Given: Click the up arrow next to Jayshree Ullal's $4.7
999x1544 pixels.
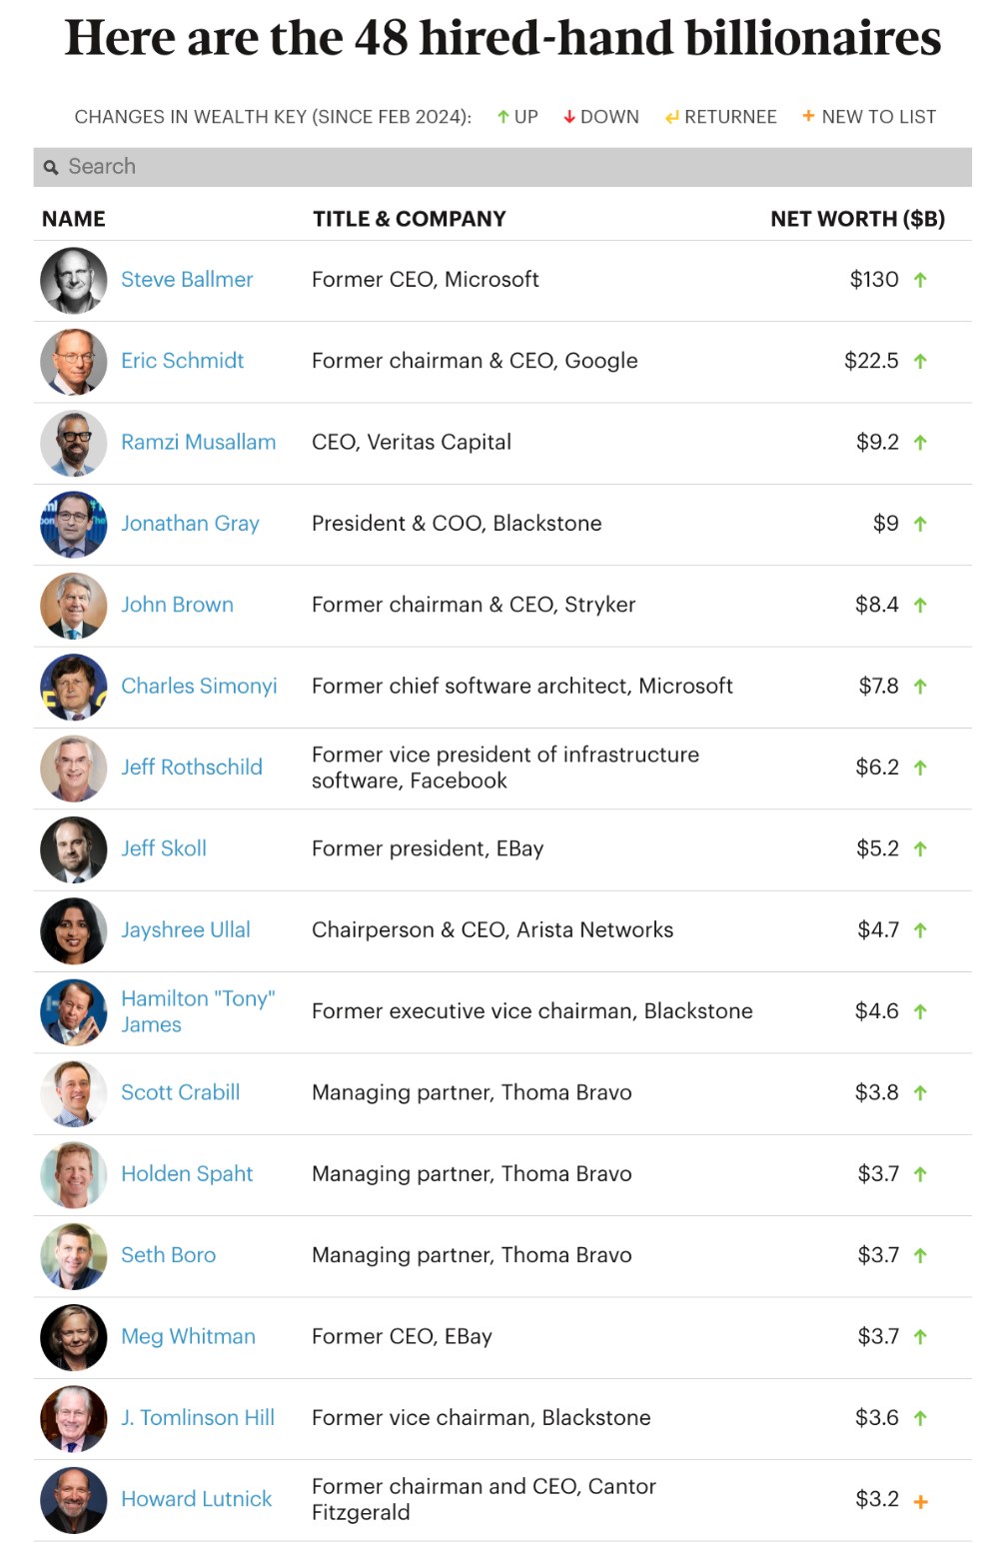Looking at the screenshot, I should pyautogui.click(x=920, y=930).
